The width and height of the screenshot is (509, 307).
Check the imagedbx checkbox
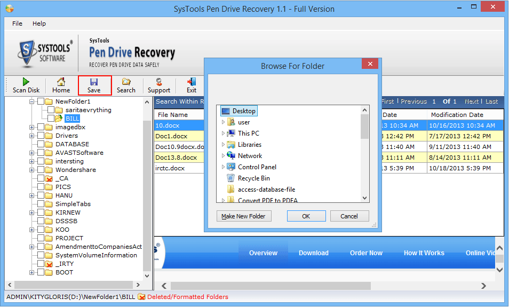point(41,127)
